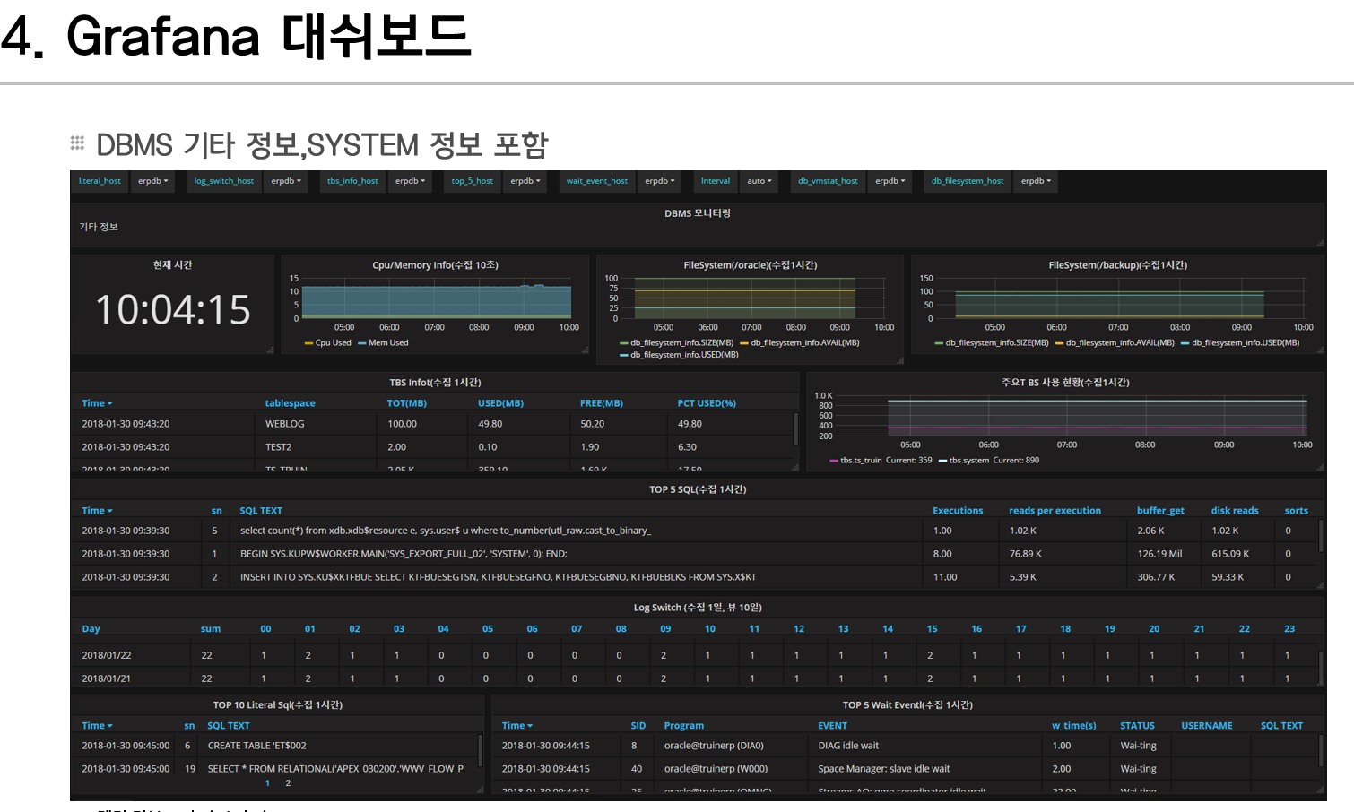Toggle SIZE(MB) series in FileSystem(/backup) legend

tap(996, 342)
